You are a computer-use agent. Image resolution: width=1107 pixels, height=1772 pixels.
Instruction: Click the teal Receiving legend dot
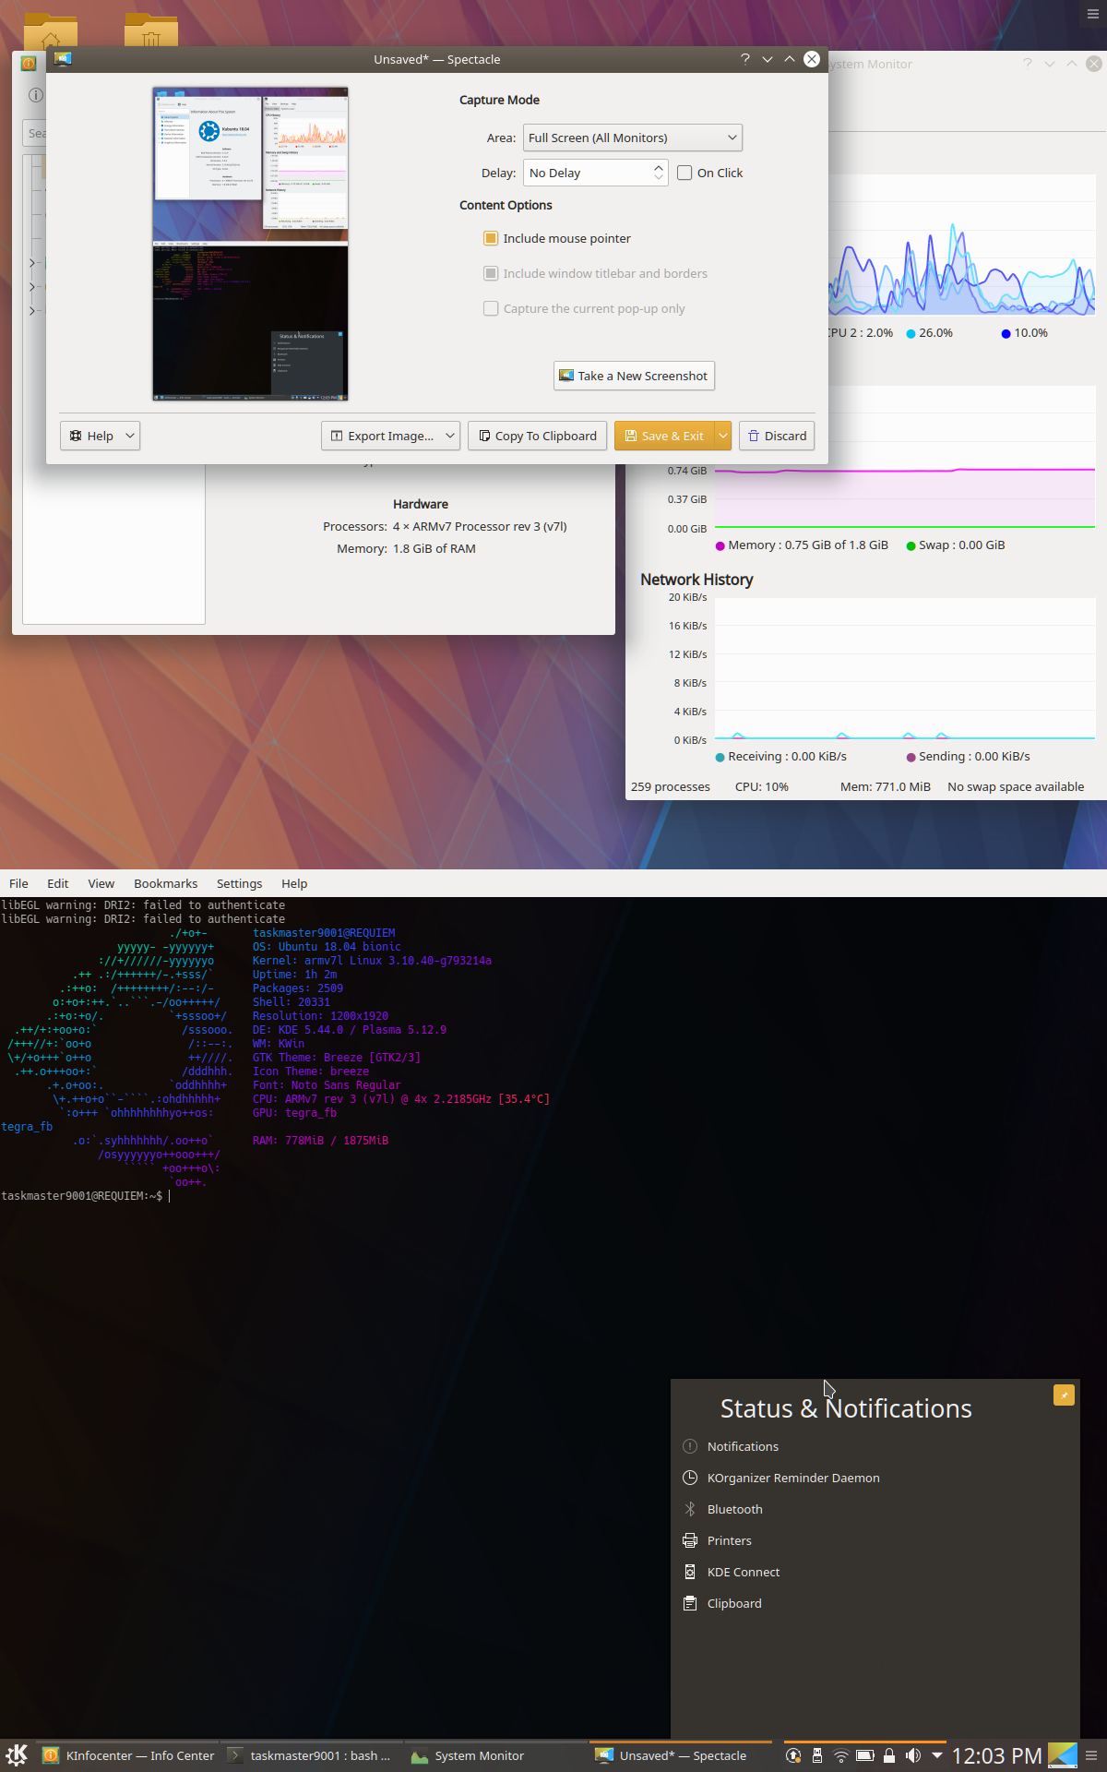pyautogui.click(x=720, y=757)
